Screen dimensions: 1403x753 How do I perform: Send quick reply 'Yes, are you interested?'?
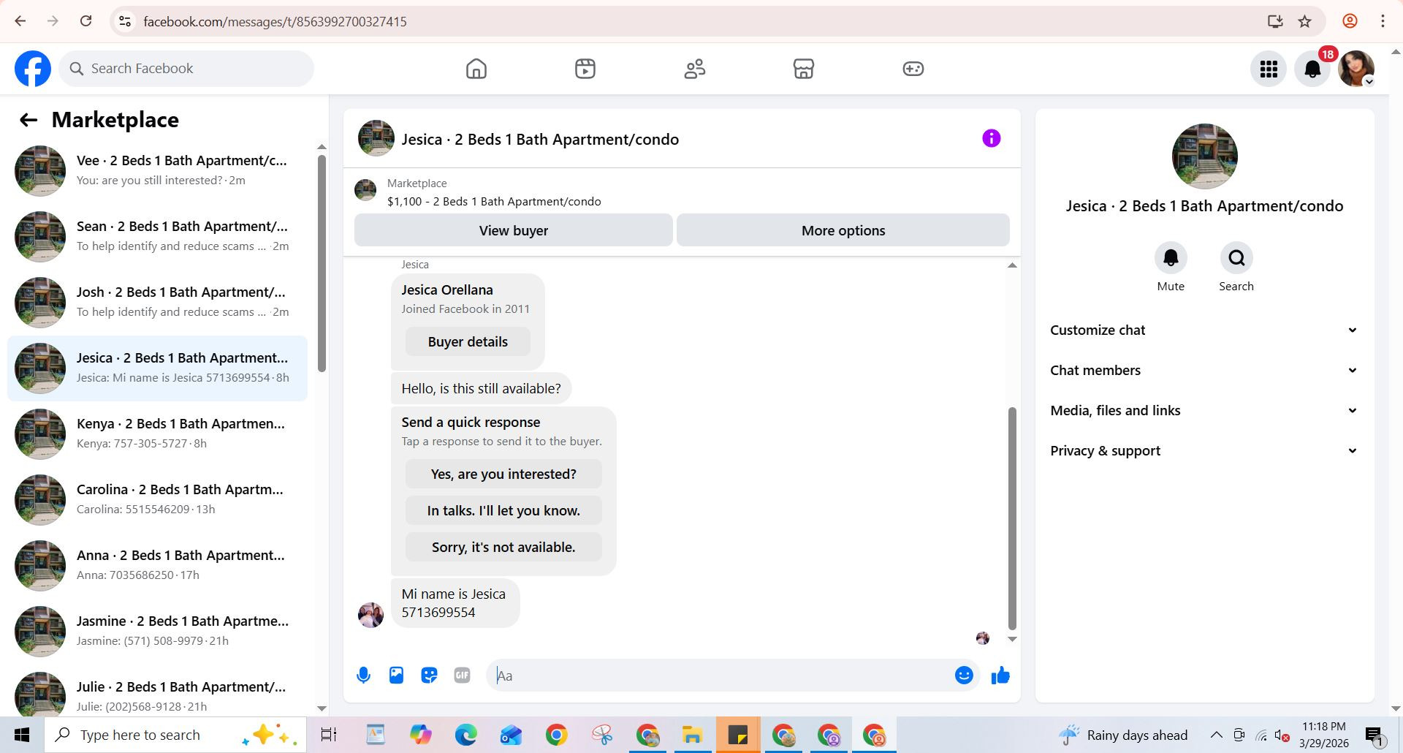point(503,474)
